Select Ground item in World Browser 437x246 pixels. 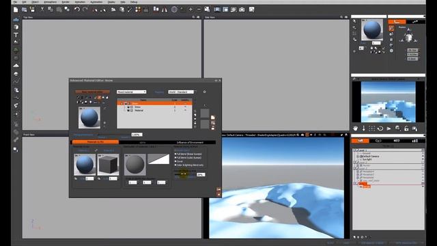tap(366, 153)
